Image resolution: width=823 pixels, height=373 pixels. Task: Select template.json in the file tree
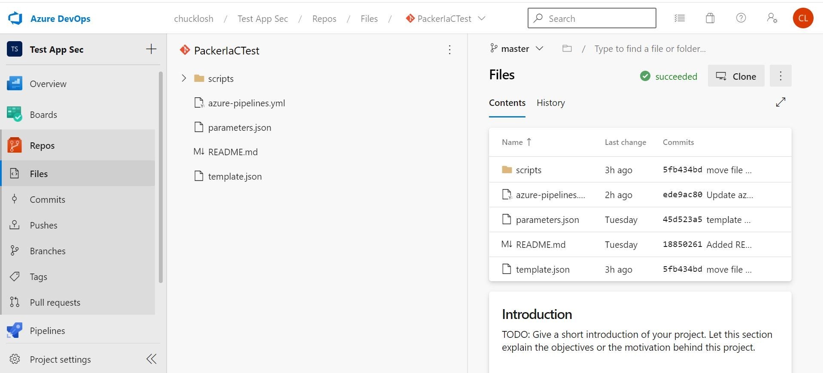point(234,176)
